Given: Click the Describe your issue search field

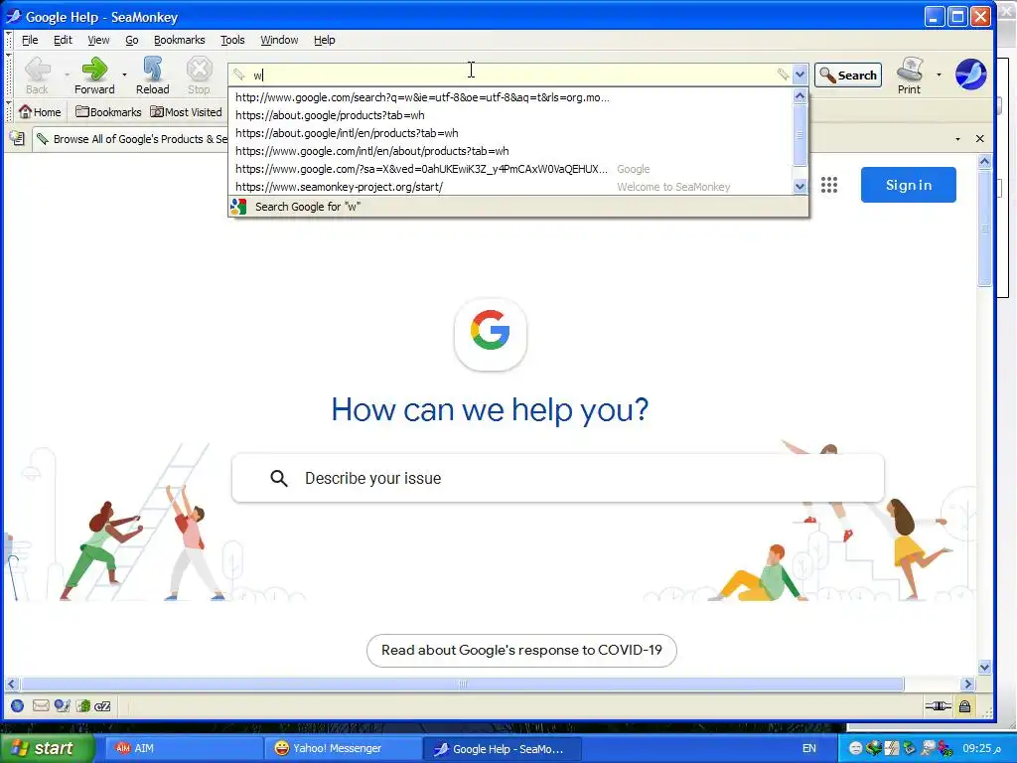Looking at the screenshot, I should pyautogui.click(x=558, y=478).
